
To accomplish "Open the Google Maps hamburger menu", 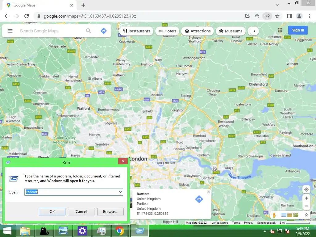I will pyautogui.click(x=10, y=31).
